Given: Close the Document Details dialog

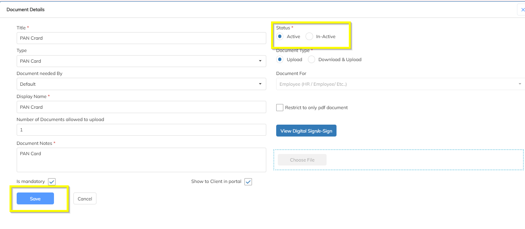Looking at the screenshot, I should 522,10.
